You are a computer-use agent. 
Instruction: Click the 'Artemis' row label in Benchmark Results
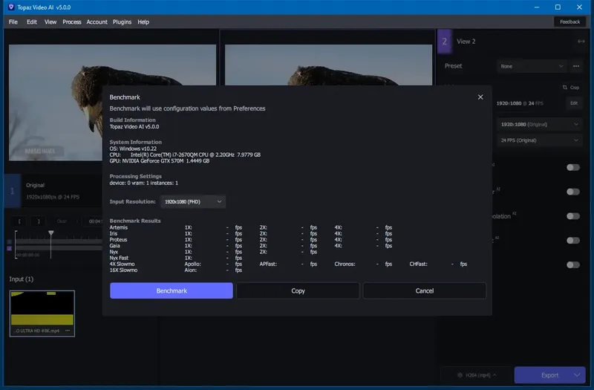[x=119, y=227]
